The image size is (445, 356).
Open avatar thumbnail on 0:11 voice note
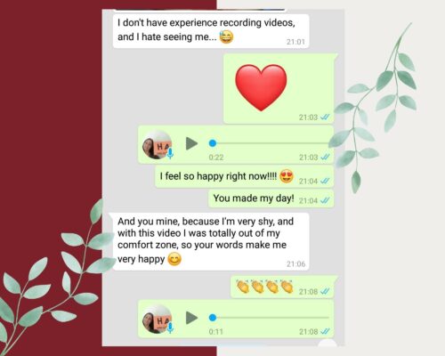coord(157,320)
